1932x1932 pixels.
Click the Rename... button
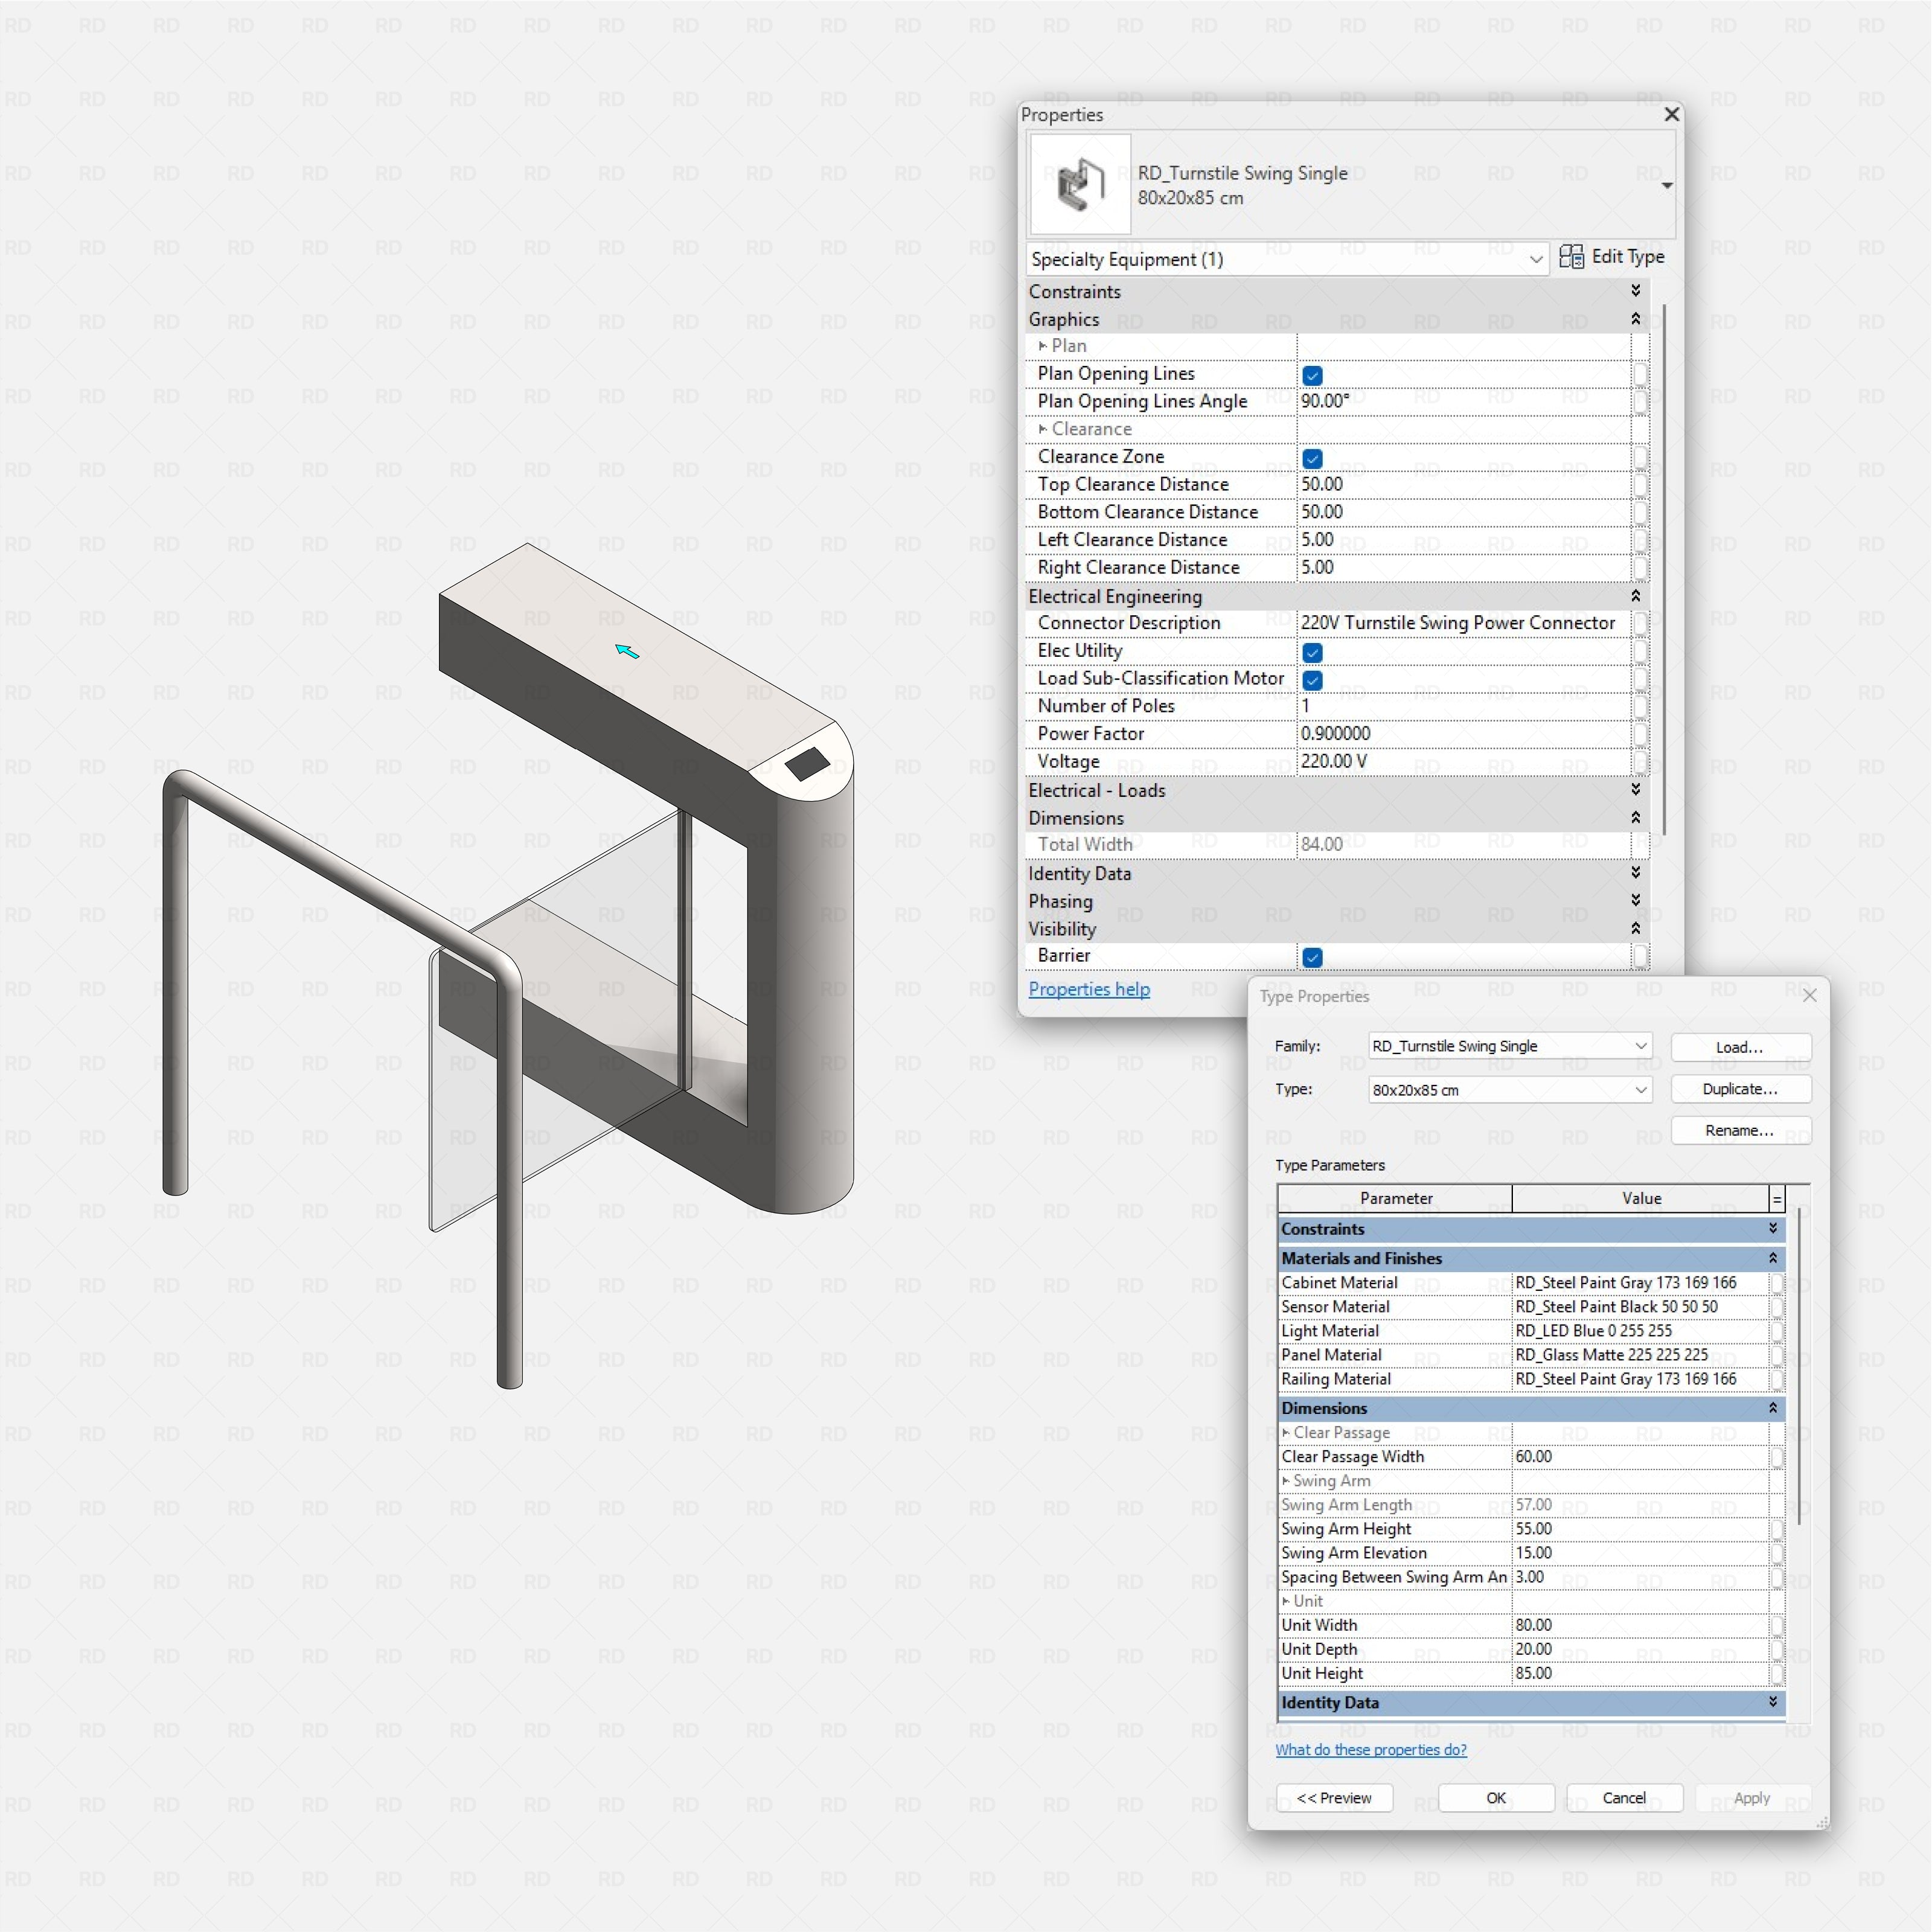tap(1740, 1131)
